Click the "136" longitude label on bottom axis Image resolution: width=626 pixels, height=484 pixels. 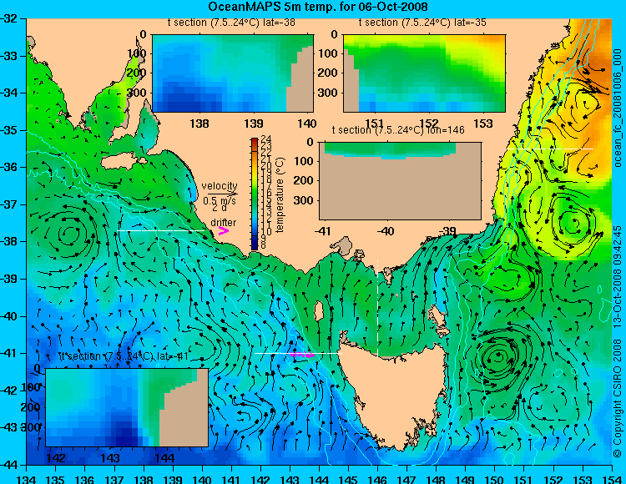(x=84, y=479)
